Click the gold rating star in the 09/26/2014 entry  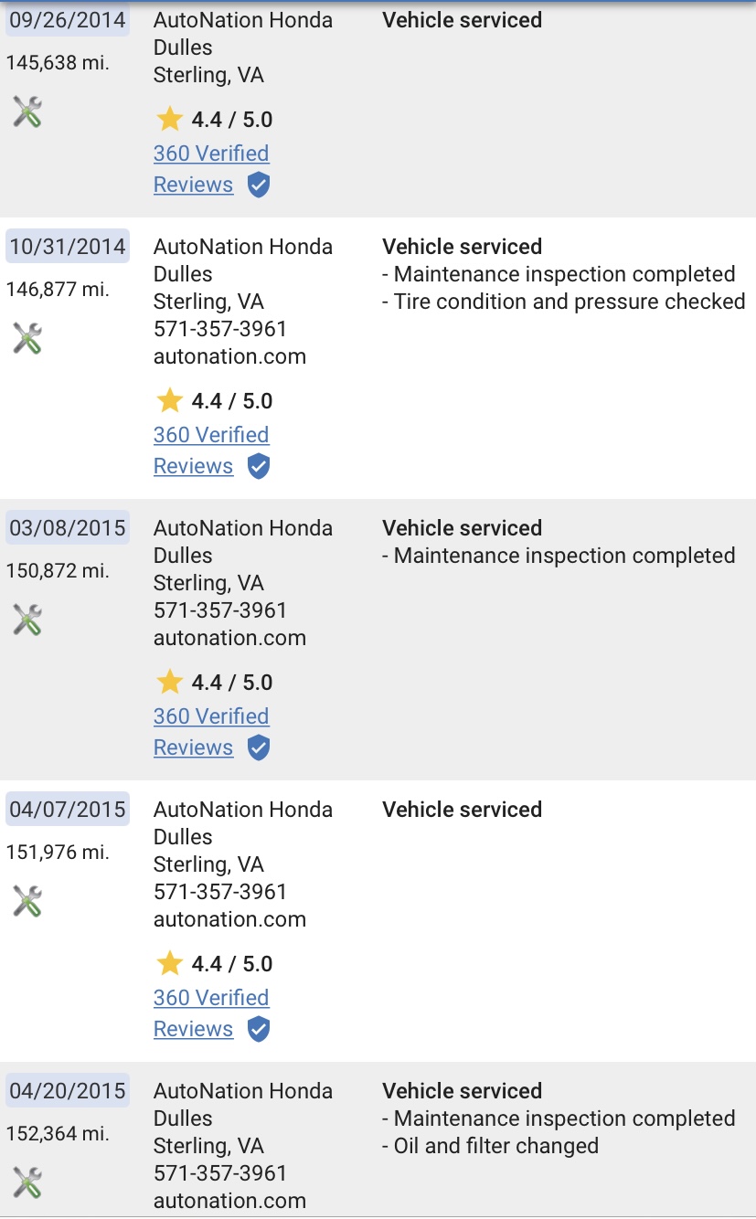(x=169, y=119)
